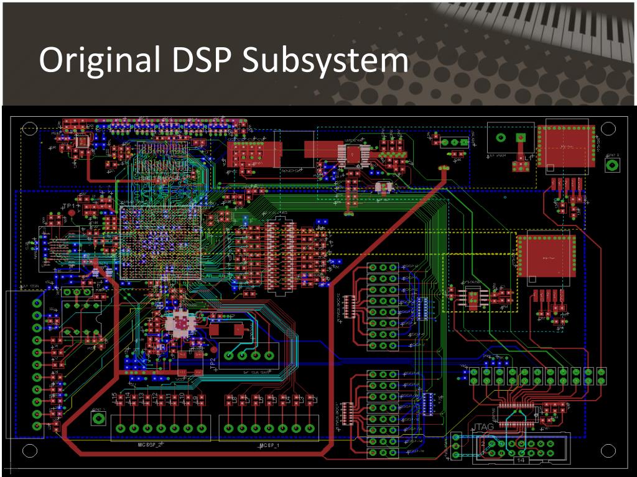Select the L13 inductor label
The height and width of the screenshot is (477, 637).
tap(141, 398)
